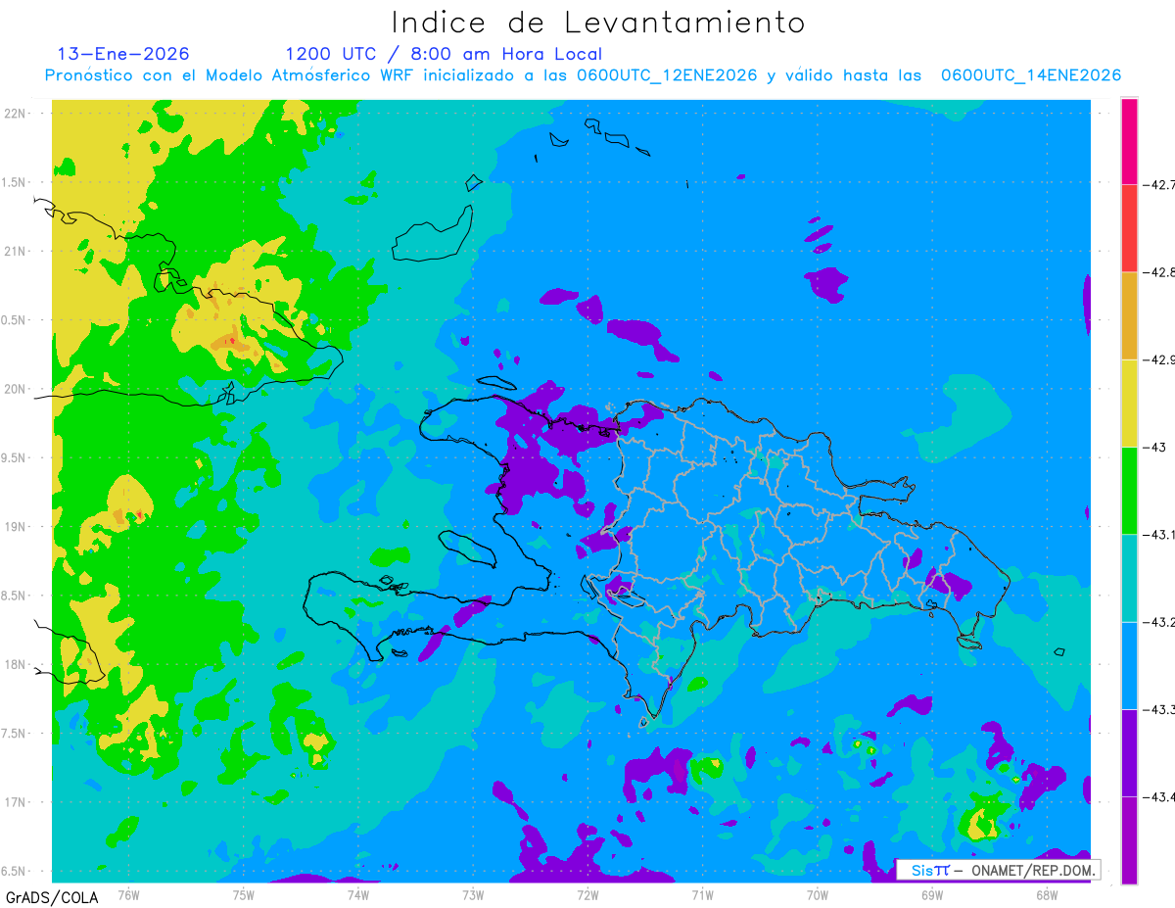Screen dimensions: 1175x908
Task: Click the 'ONAMET/REP.DOM.' credit box
Action: click(999, 870)
